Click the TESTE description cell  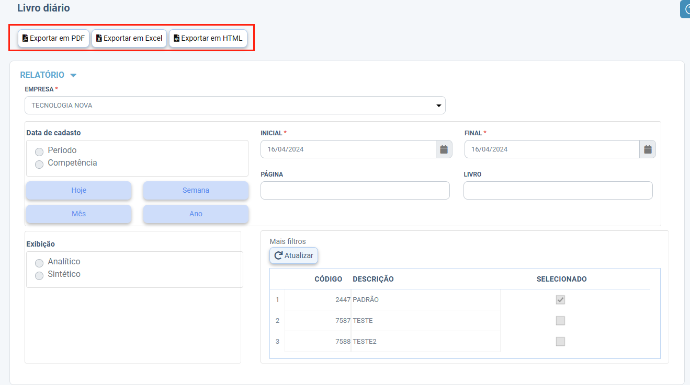tap(426, 321)
